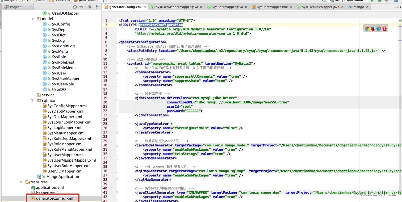Place cursor on line number 21 in gutter
402x202 pixels.
coord(105,107)
